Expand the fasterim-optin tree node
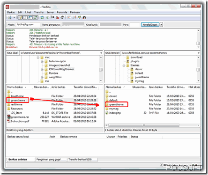Image resolution: width=208 pixels, height=175 pixels. pos(42,61)
